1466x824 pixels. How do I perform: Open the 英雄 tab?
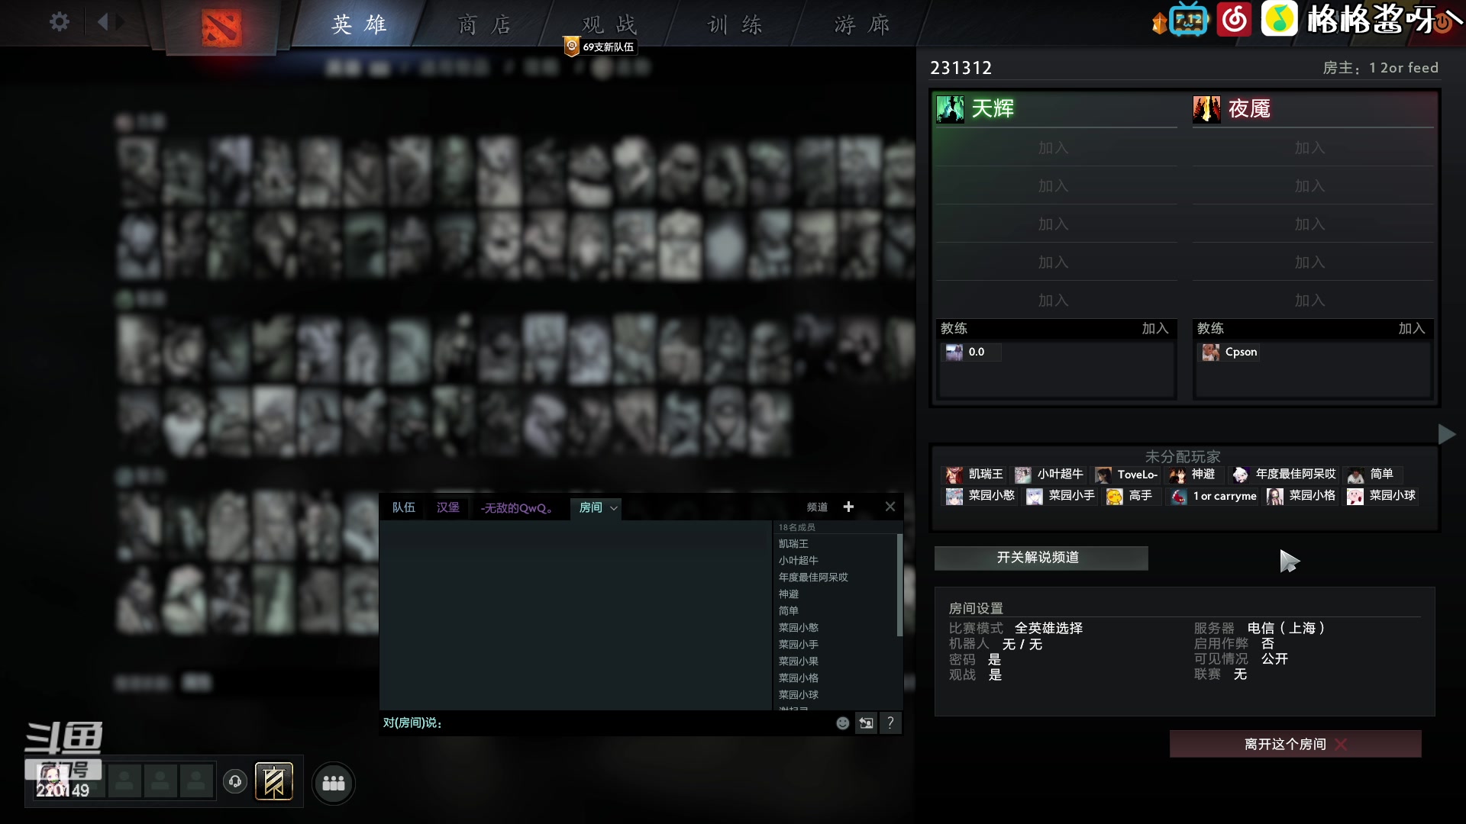pos(359,24)
